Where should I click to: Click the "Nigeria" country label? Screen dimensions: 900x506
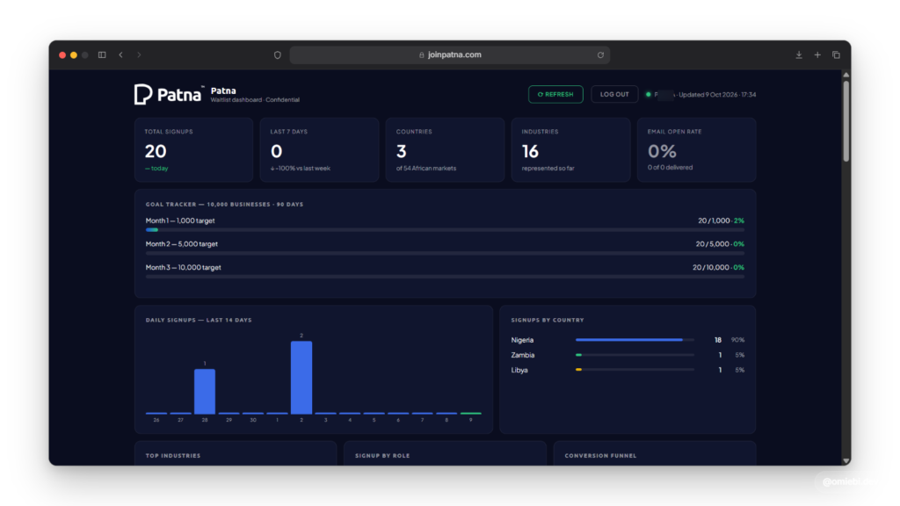pos(522,340)
